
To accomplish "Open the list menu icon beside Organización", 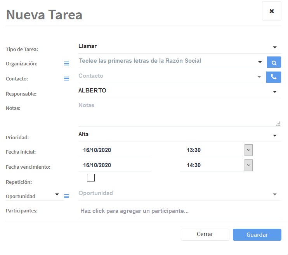I will click(x=66, y=64).
